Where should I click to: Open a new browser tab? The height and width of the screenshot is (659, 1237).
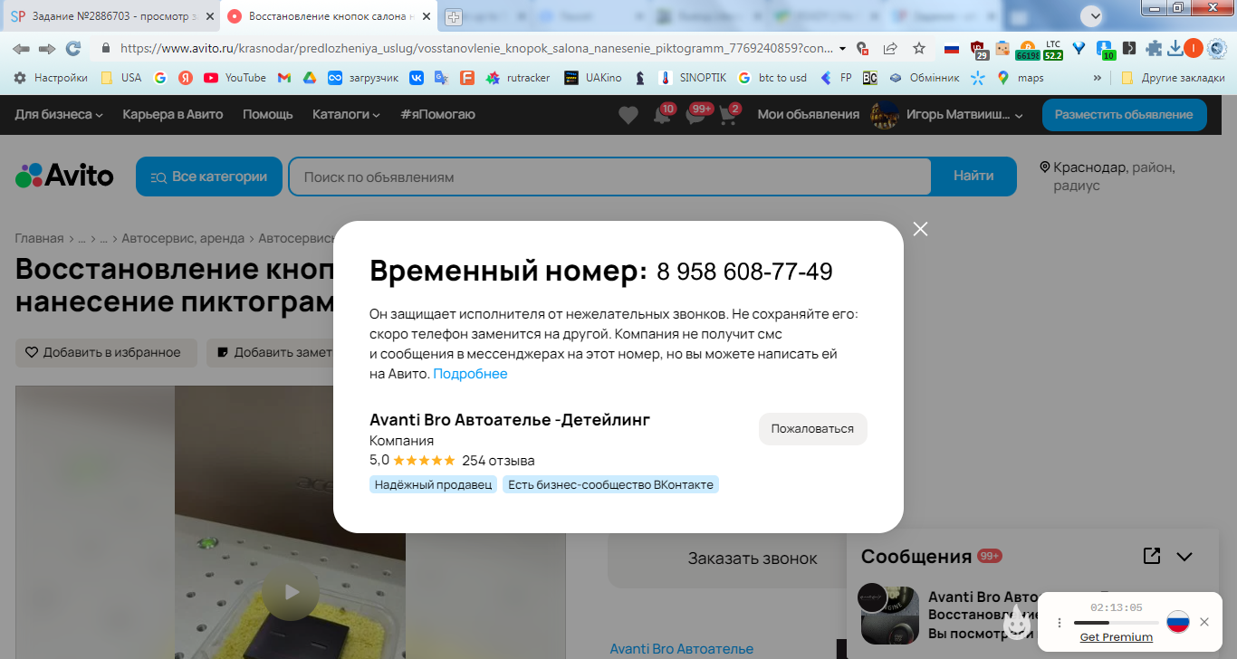coord(453,16)
